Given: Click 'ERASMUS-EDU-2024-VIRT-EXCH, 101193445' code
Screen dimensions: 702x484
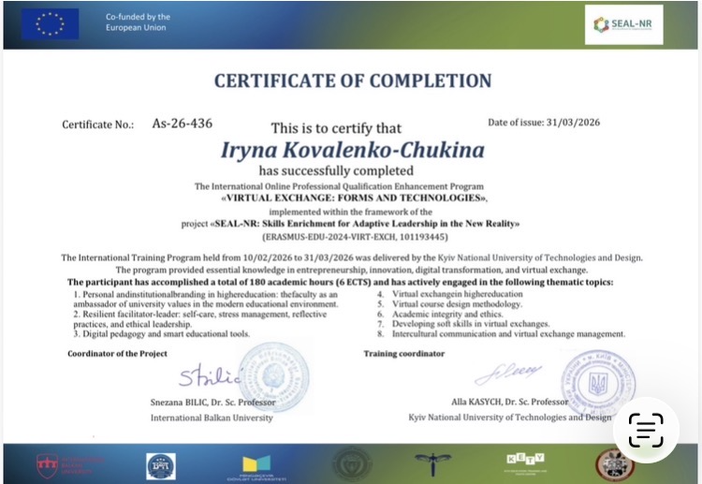Looking at the screenshot, I should pyautogui.click(x=355, y=237).
